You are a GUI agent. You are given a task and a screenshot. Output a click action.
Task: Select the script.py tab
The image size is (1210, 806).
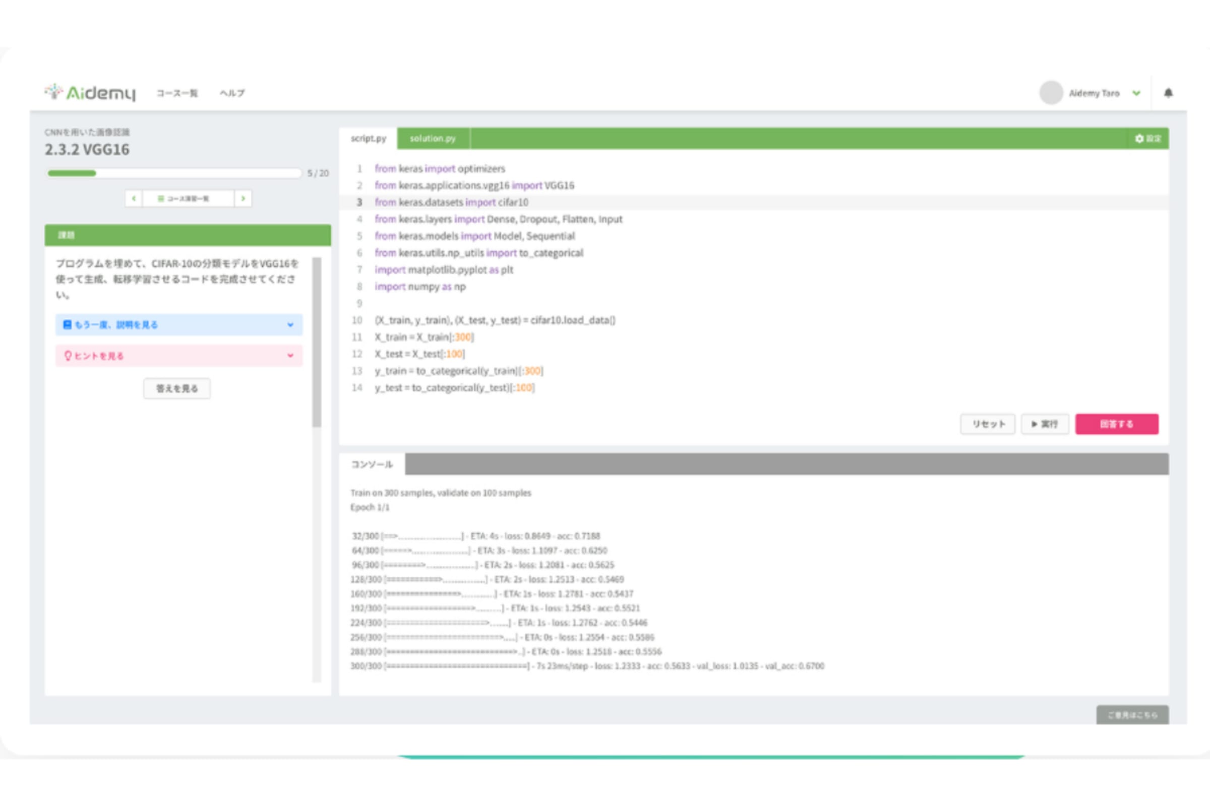point(369,138)
